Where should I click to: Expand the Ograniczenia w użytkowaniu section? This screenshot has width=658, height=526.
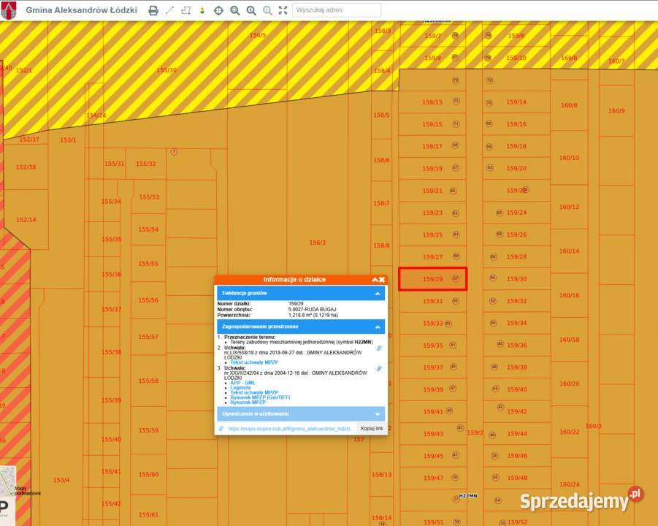coord(378,414)
